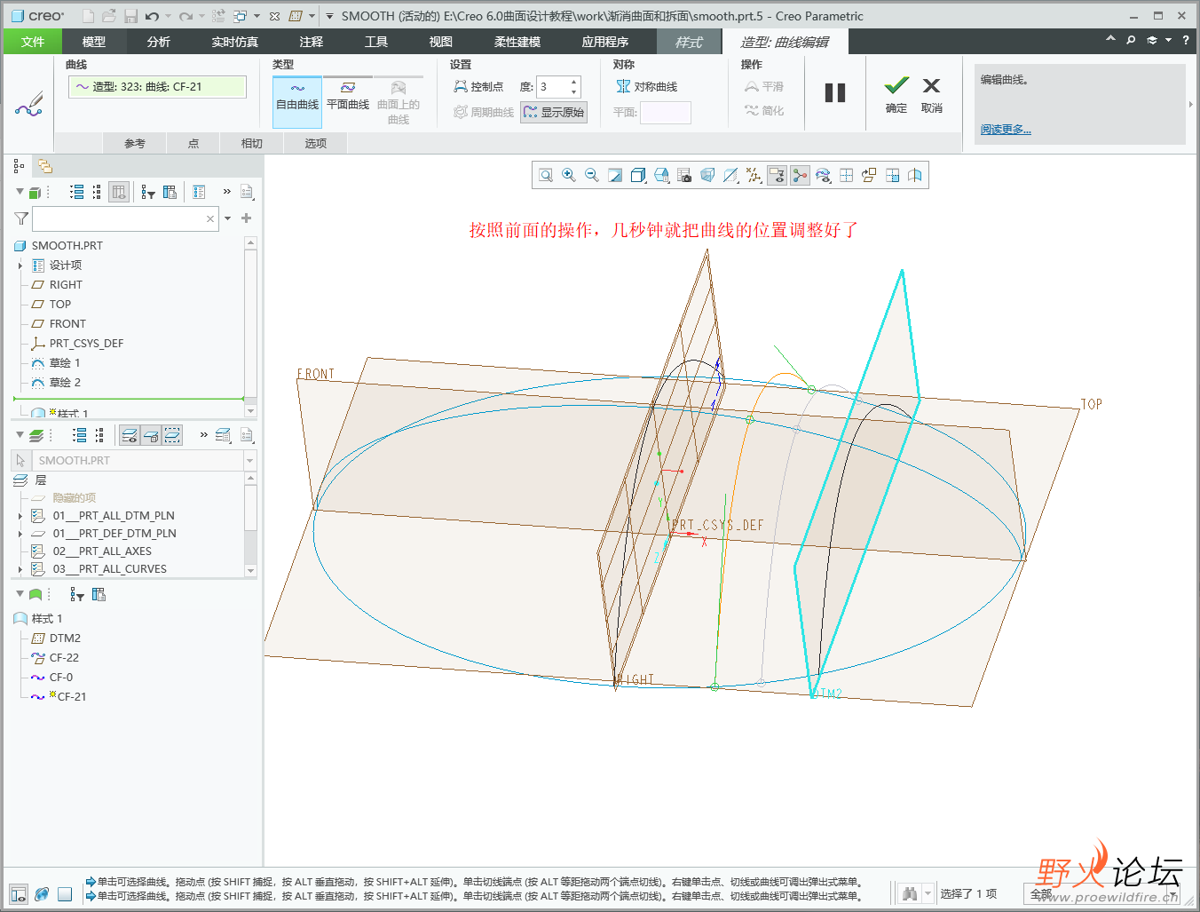This screenshot has height=912, width=1200.
Task: Open the Point tab
Action: [193, 143]
